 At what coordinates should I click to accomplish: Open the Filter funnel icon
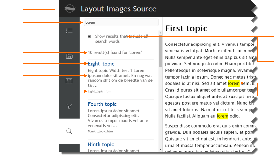(69, 106)
